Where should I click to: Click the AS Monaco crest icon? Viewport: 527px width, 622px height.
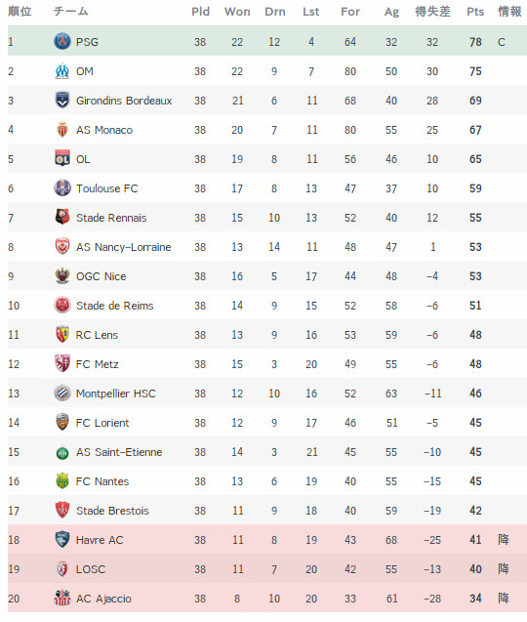point(62,129)
